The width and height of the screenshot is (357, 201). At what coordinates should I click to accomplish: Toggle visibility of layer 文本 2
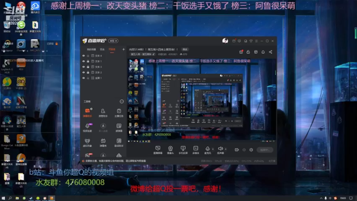pos(83,72)
